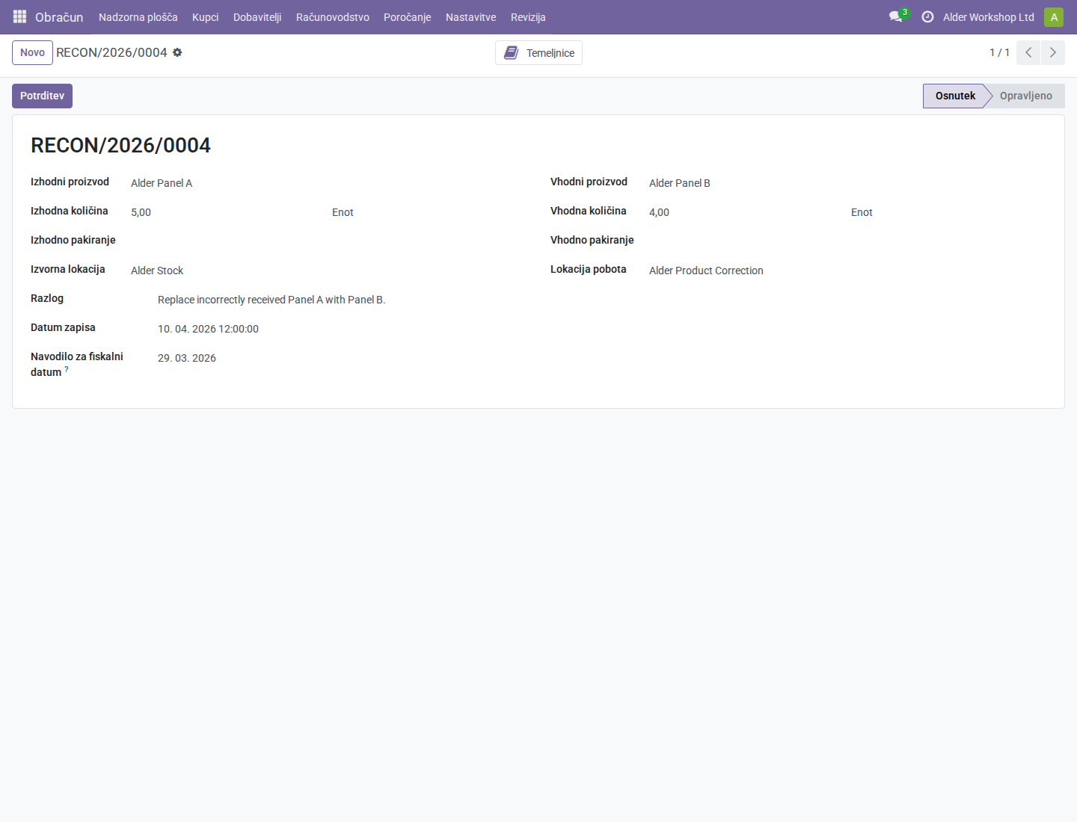Click the Vhodno pakiranje empty field
Viewport: 1077px width, 822px height.
pyautogui.click(x=847, y=241)
